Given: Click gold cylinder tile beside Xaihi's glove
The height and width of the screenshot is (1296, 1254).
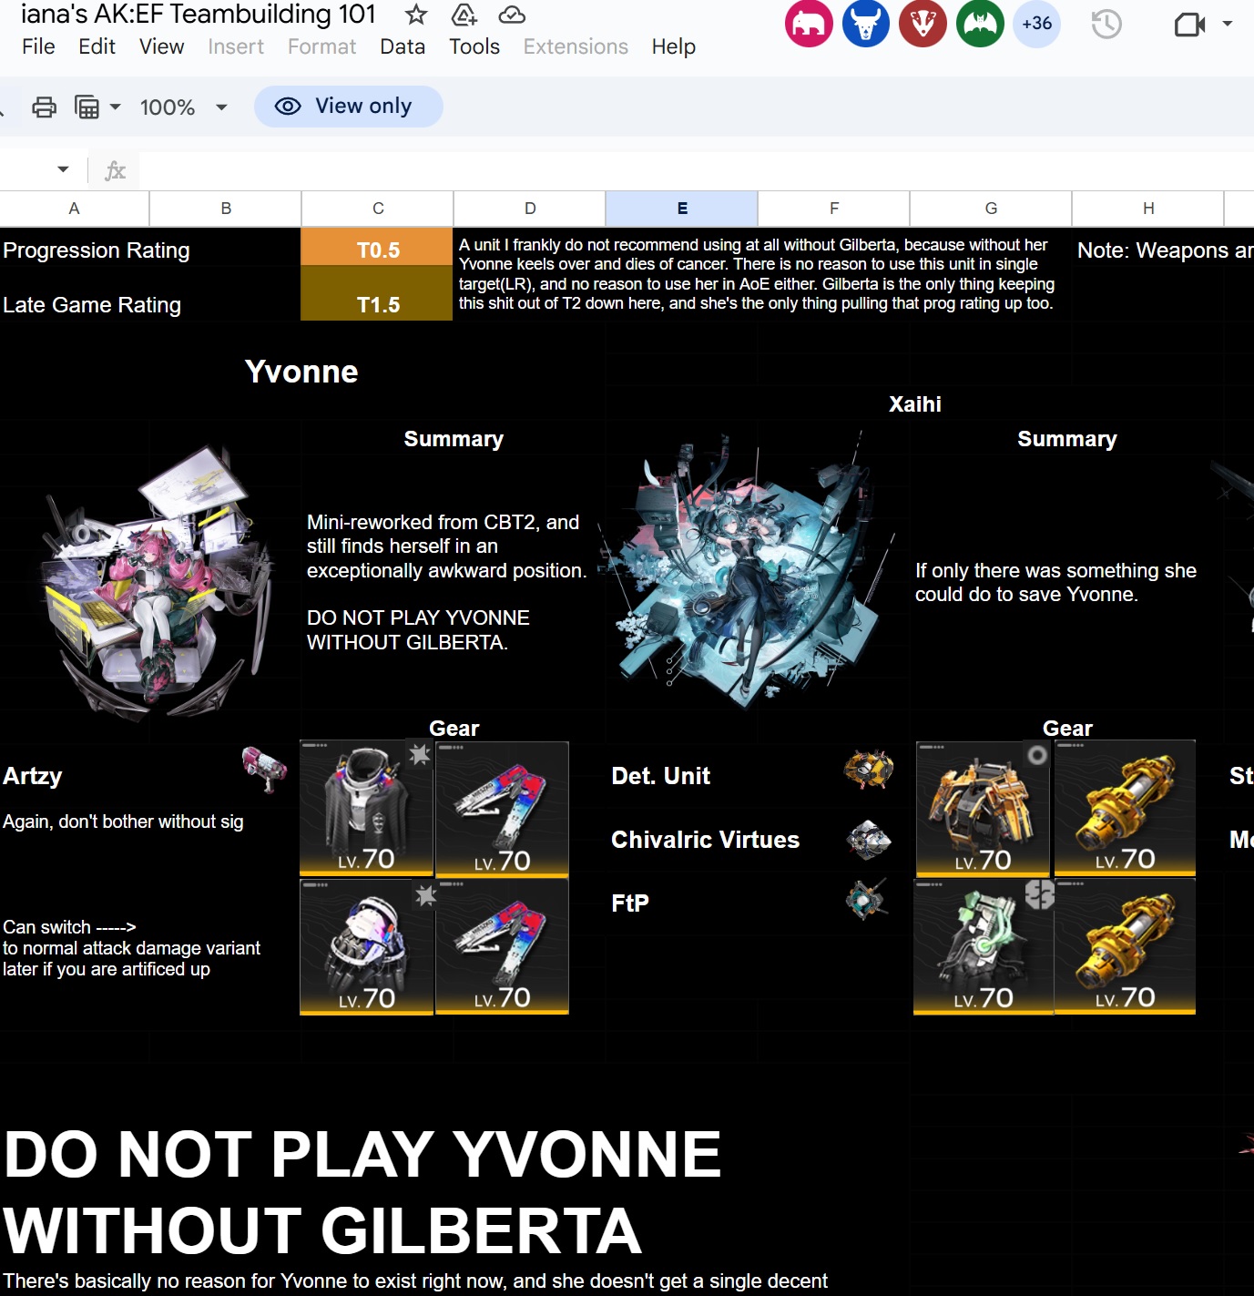Looking at the screenshot, I should click(x=1126, y=947).
